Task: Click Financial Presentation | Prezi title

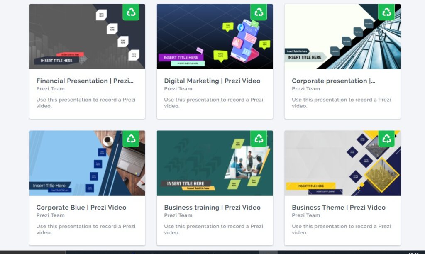Action: pyautogui.click(x=85, y=81)
